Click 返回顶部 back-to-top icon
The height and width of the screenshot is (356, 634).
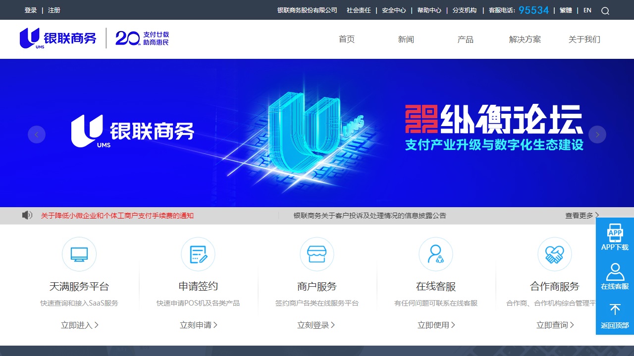[x=615, y=315]
